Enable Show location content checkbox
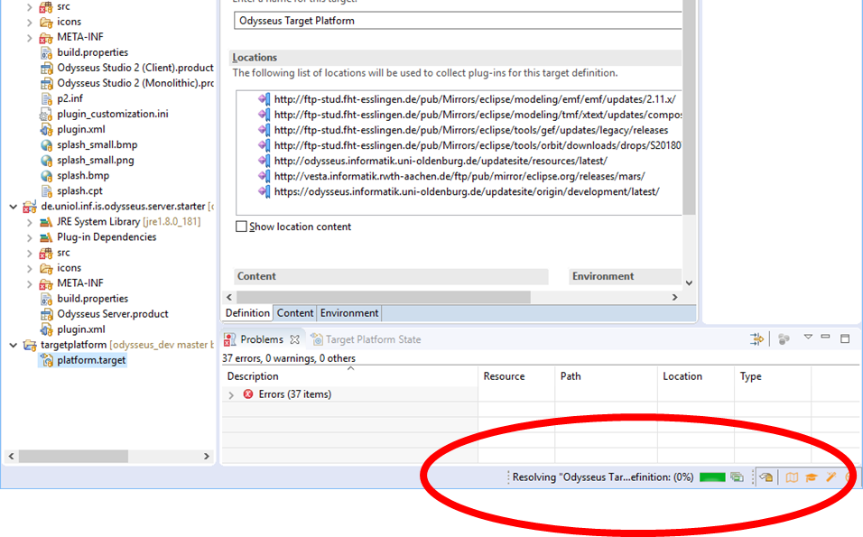The image size is (863, 537). pos(241,227)
